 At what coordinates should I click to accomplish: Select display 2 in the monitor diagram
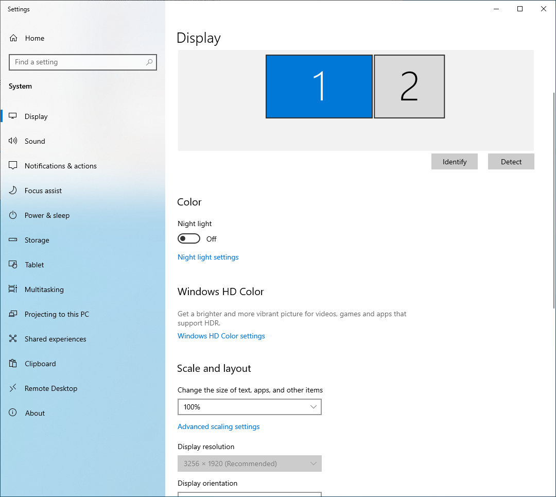point(409,86)
